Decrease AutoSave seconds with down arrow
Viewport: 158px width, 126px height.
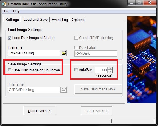click(110, 71)
